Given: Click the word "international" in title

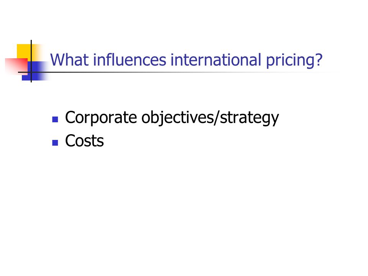Looking at the screenshot, I should coord(216,60).
